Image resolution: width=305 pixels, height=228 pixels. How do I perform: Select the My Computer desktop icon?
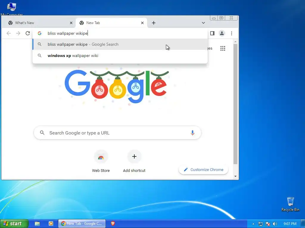click(12, 8)
